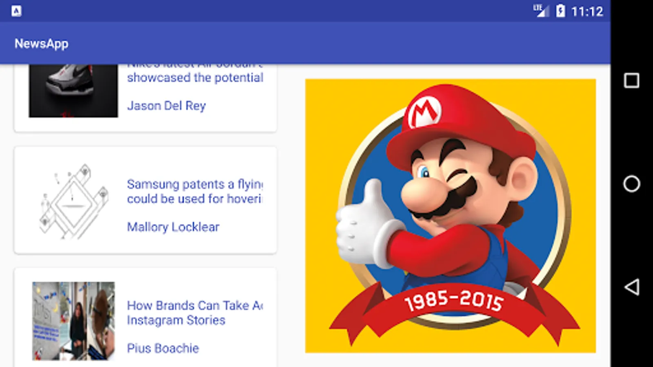Open the Samsung patent drawing thumbnail
Screen dimensions: 653x367
click(x=73, y=201)
